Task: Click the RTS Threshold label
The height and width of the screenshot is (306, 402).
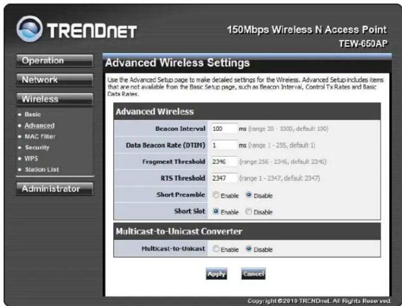Action: [183, 178]
